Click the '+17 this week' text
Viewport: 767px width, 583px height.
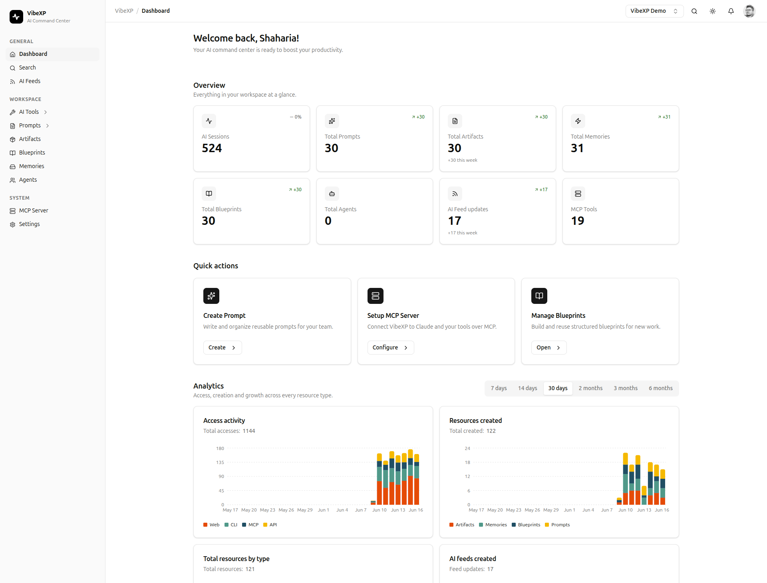(x=463, y=233)
